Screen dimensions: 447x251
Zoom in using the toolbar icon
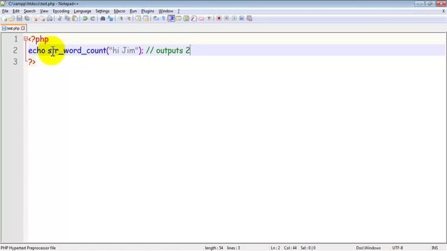click(121, 19)
